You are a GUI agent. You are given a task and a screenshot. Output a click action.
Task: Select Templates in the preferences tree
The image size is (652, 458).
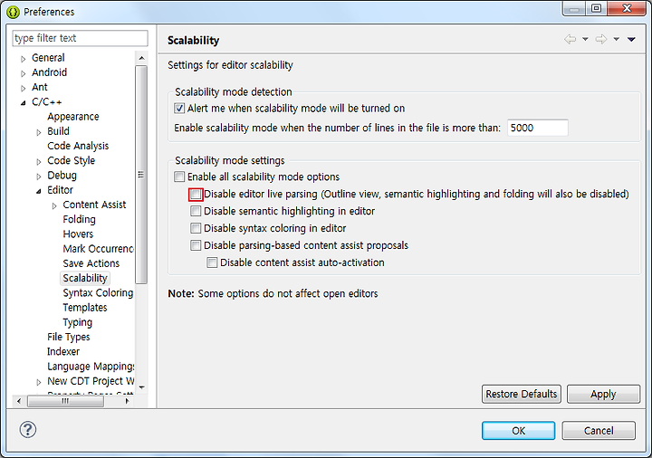pos(85,308)
